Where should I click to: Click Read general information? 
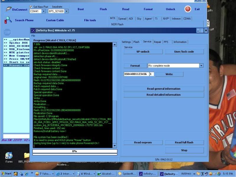click(164, 89)
